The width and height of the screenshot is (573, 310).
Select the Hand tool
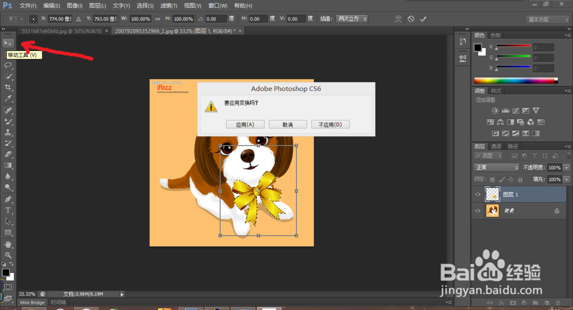8,244
